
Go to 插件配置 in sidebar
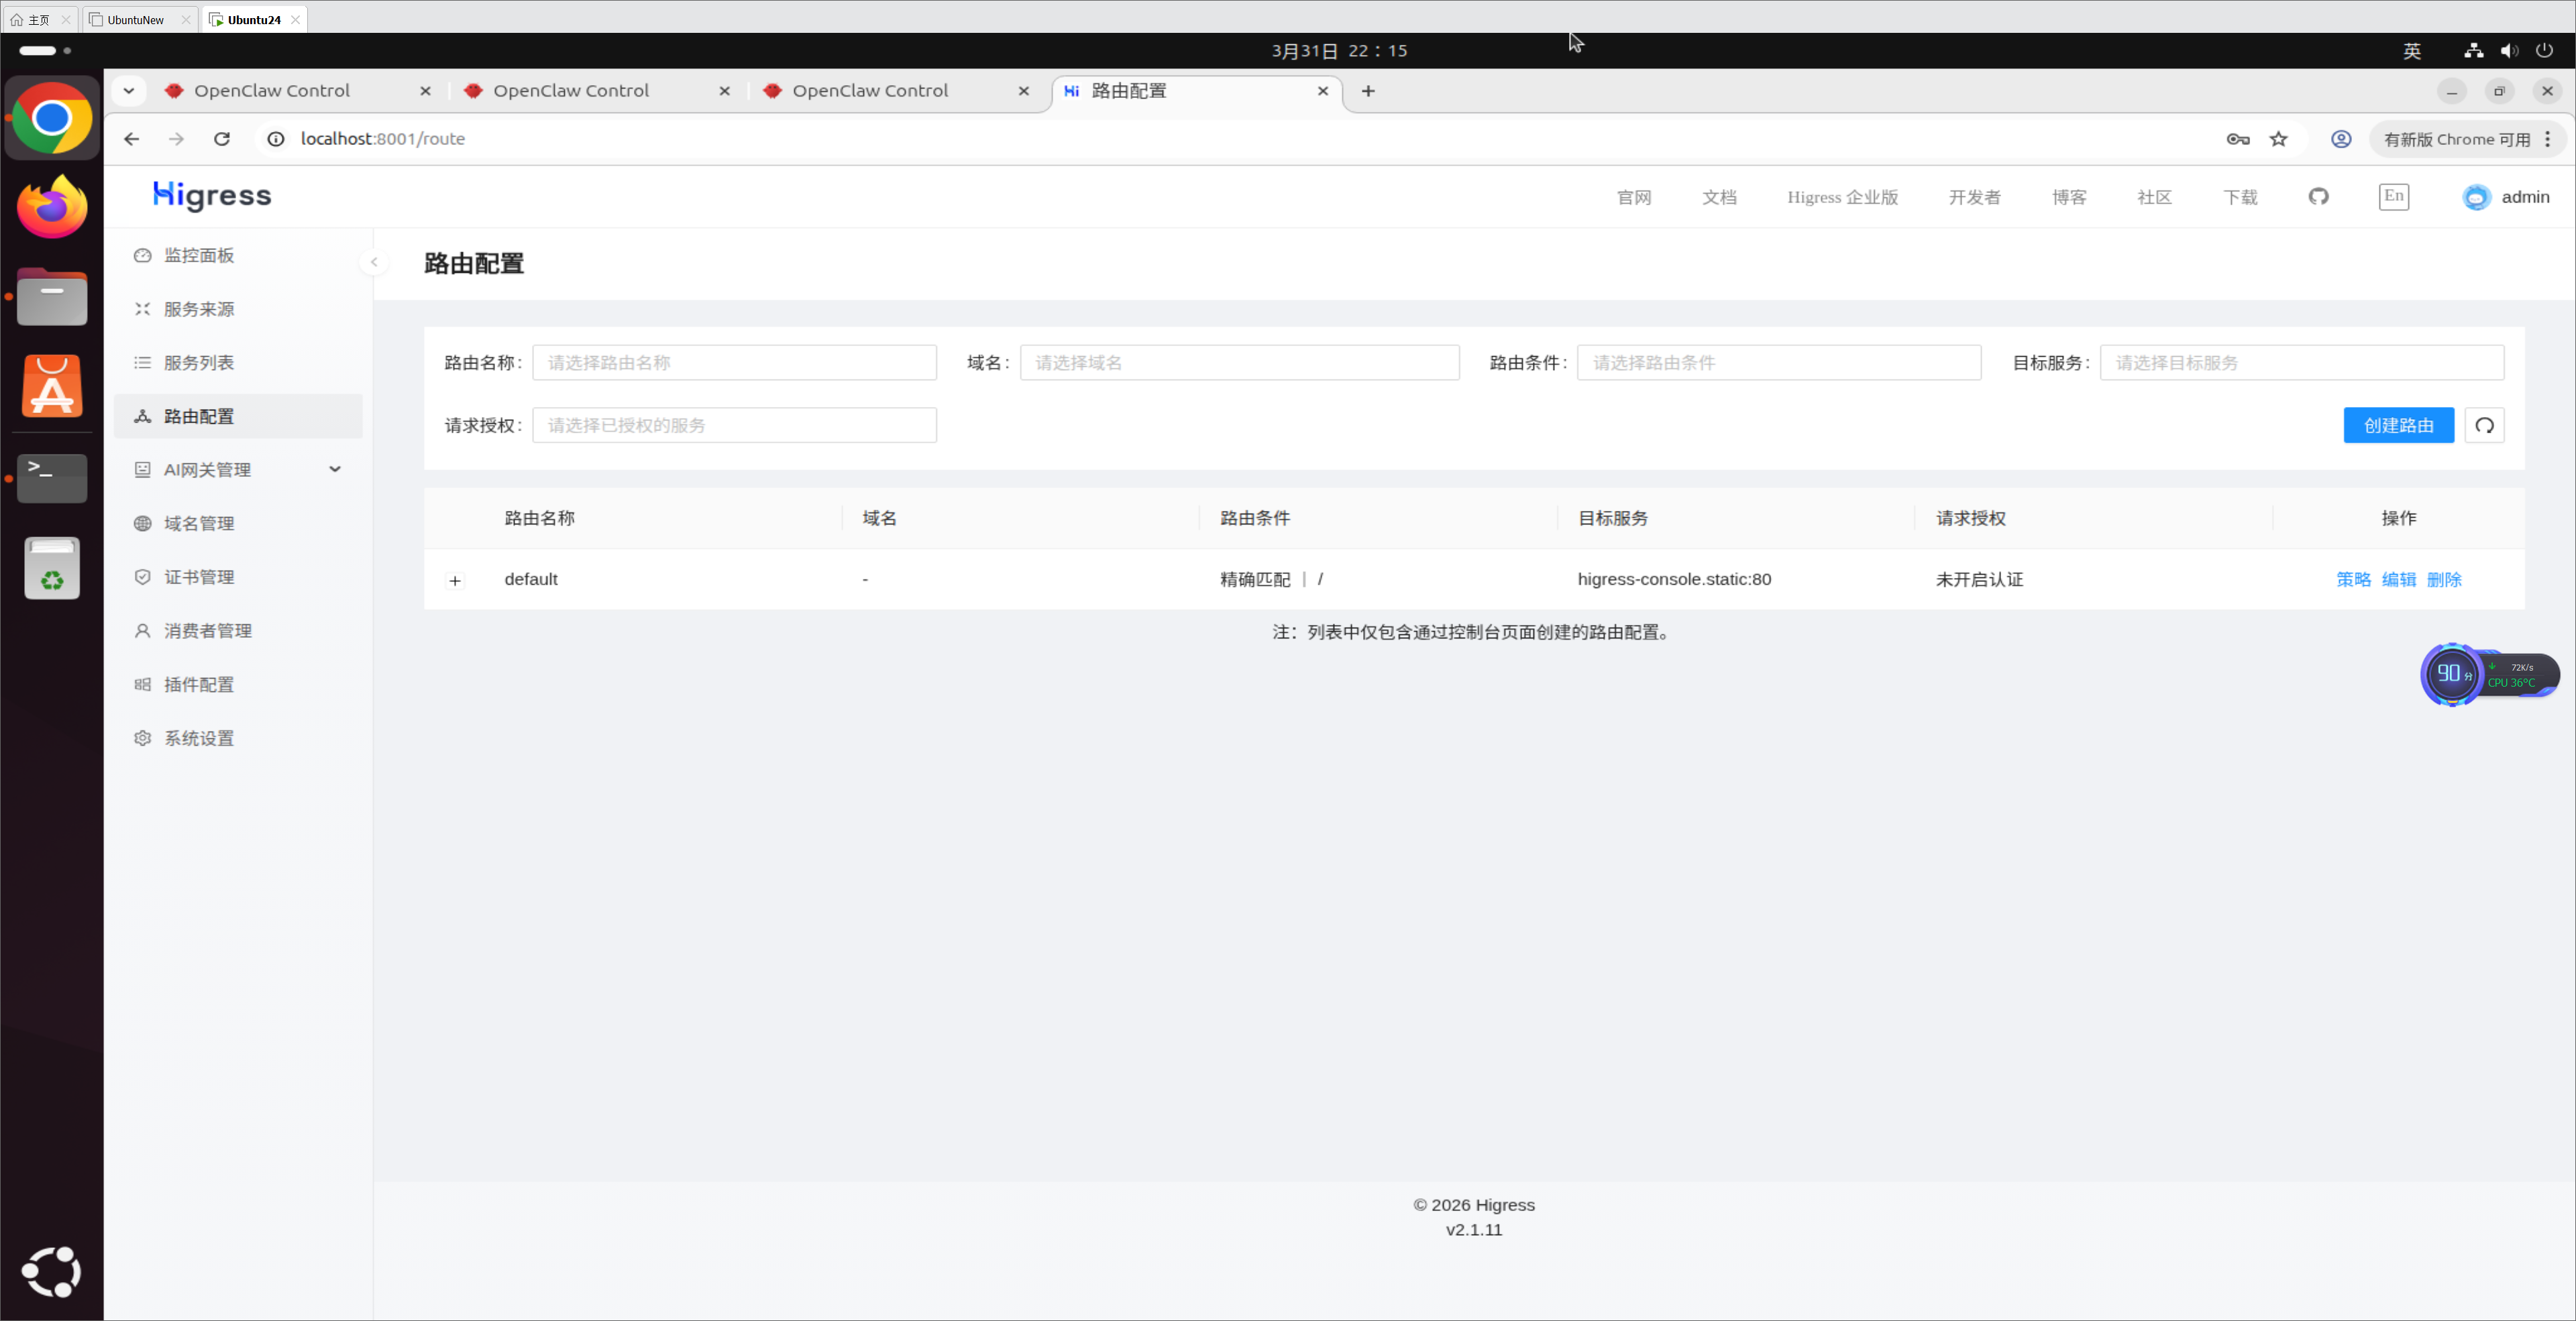199,685
